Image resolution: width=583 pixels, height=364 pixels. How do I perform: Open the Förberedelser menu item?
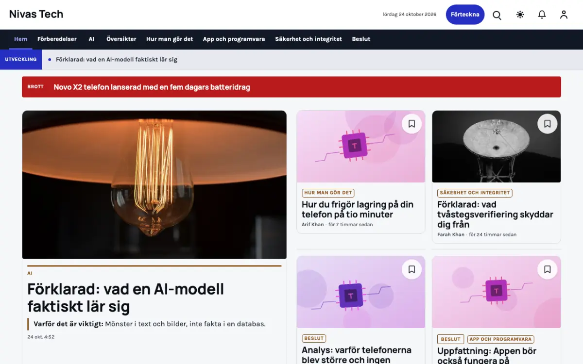(57, 39)
